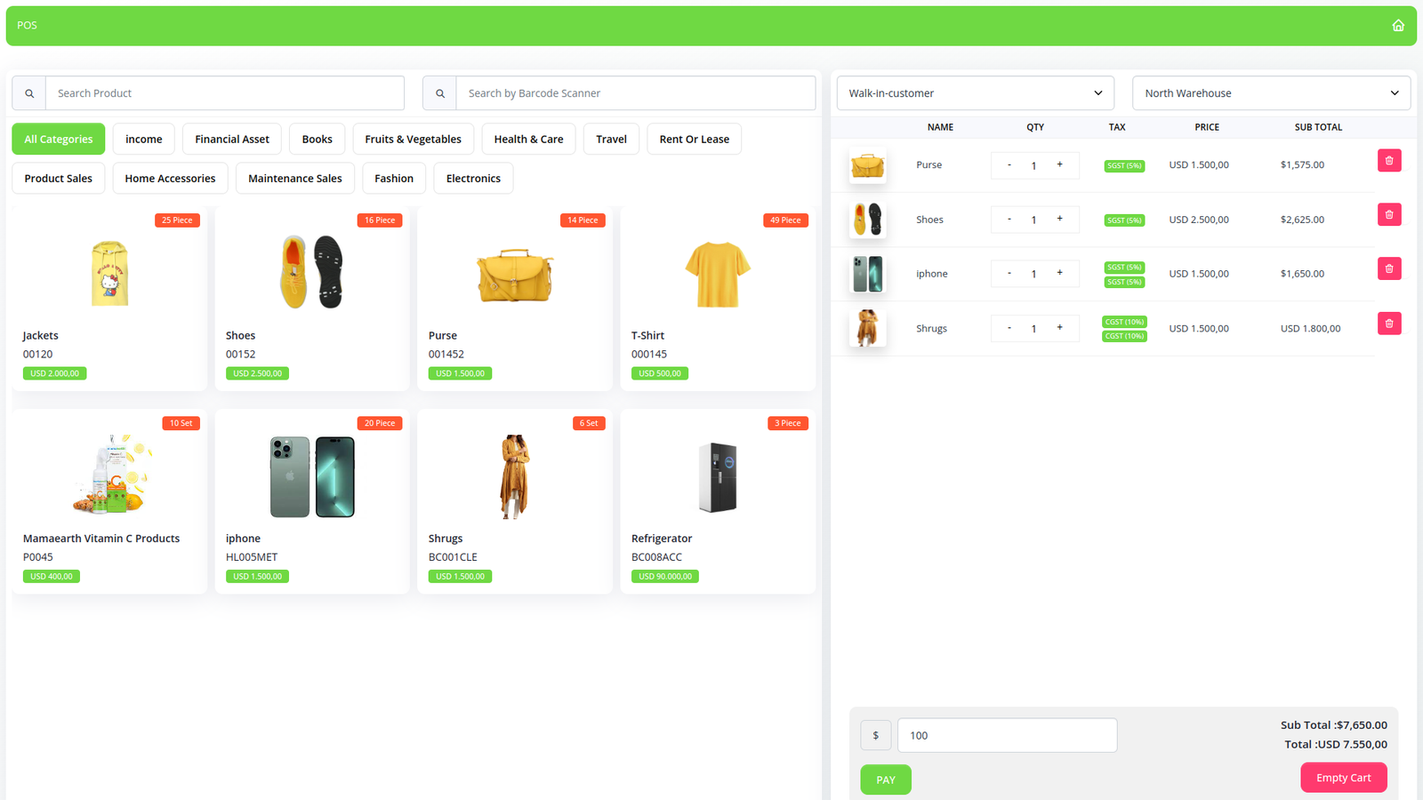Click the dollar sign discount icon

875,736
